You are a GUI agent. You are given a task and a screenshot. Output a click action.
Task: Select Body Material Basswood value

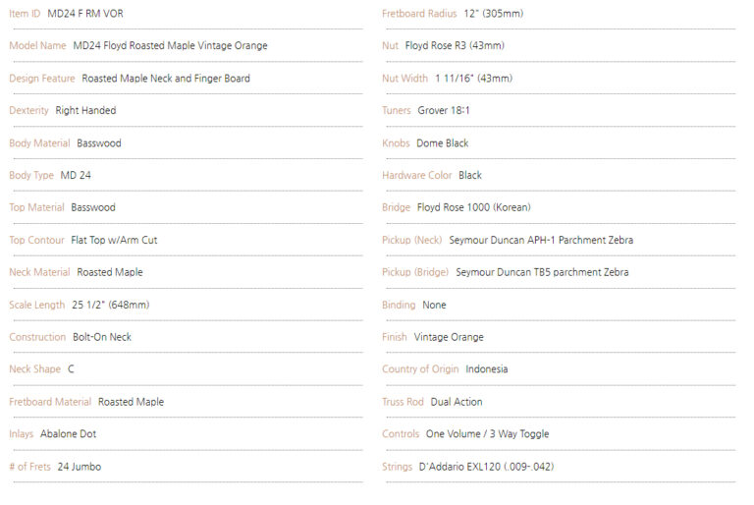click(99, 143)
